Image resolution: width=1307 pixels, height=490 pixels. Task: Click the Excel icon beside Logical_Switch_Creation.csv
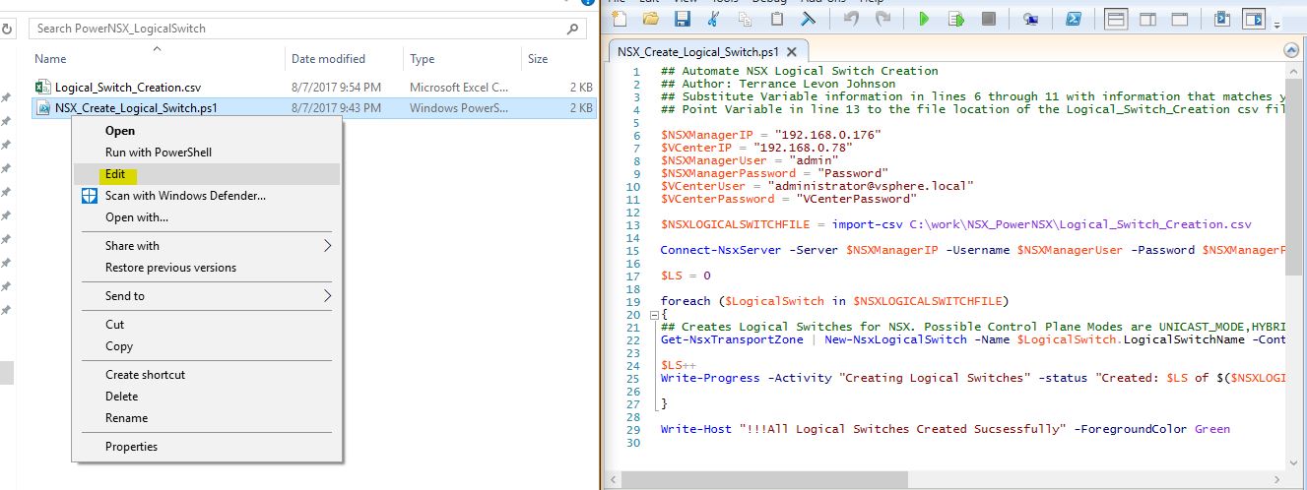tap(43, 88)
